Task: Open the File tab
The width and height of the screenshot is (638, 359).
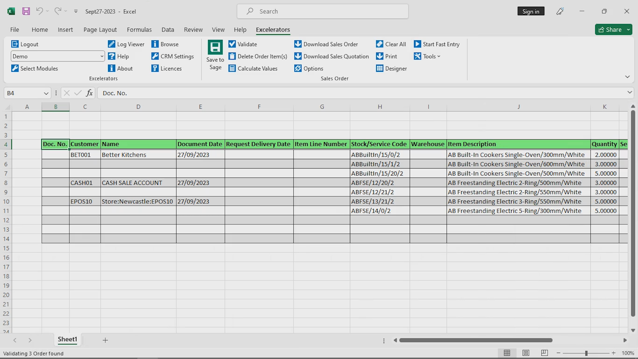Action: click(x=15, y=30)
